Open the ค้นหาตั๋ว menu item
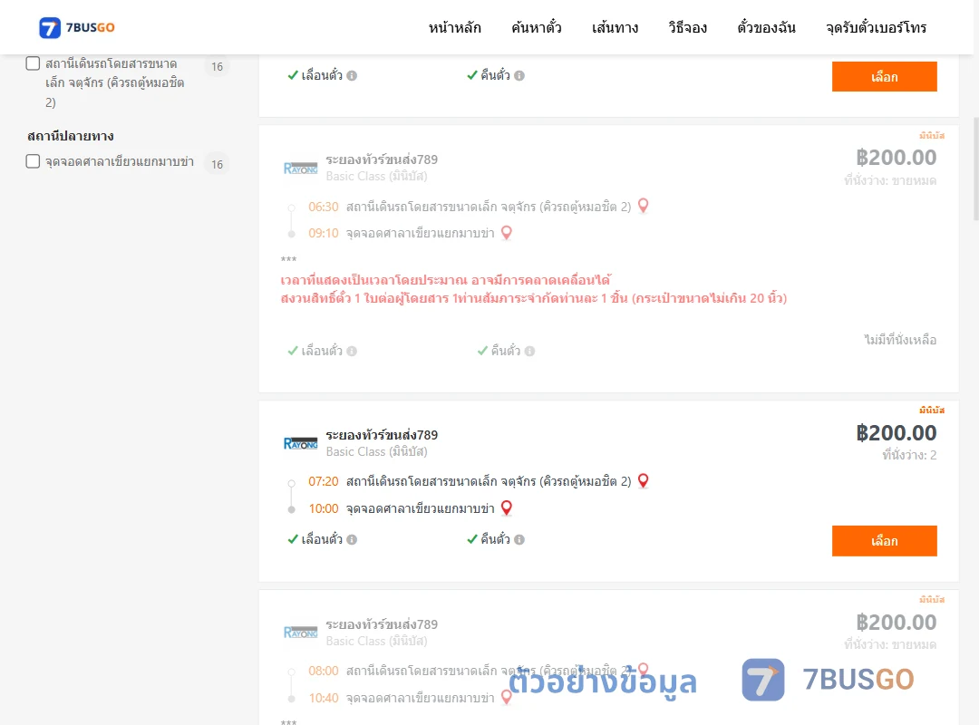 (x=537, y=27)
